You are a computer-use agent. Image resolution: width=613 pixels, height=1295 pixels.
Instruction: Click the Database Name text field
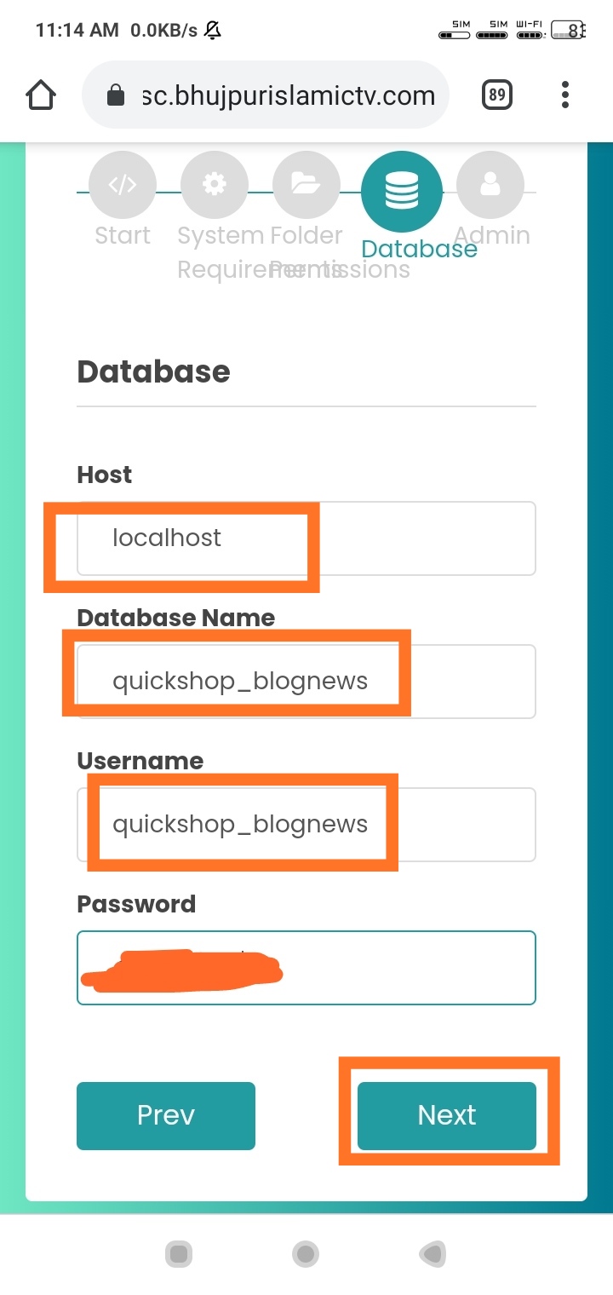pos(306,682)
